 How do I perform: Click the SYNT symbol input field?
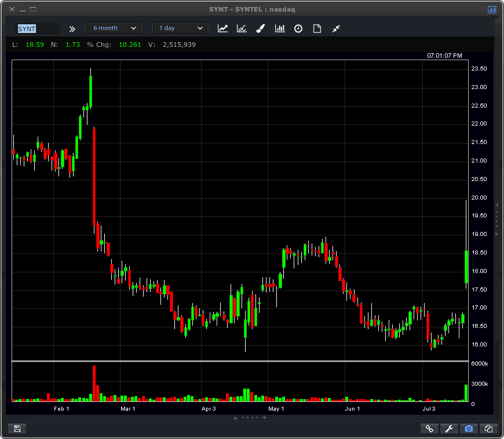click(x=38, y=28)
